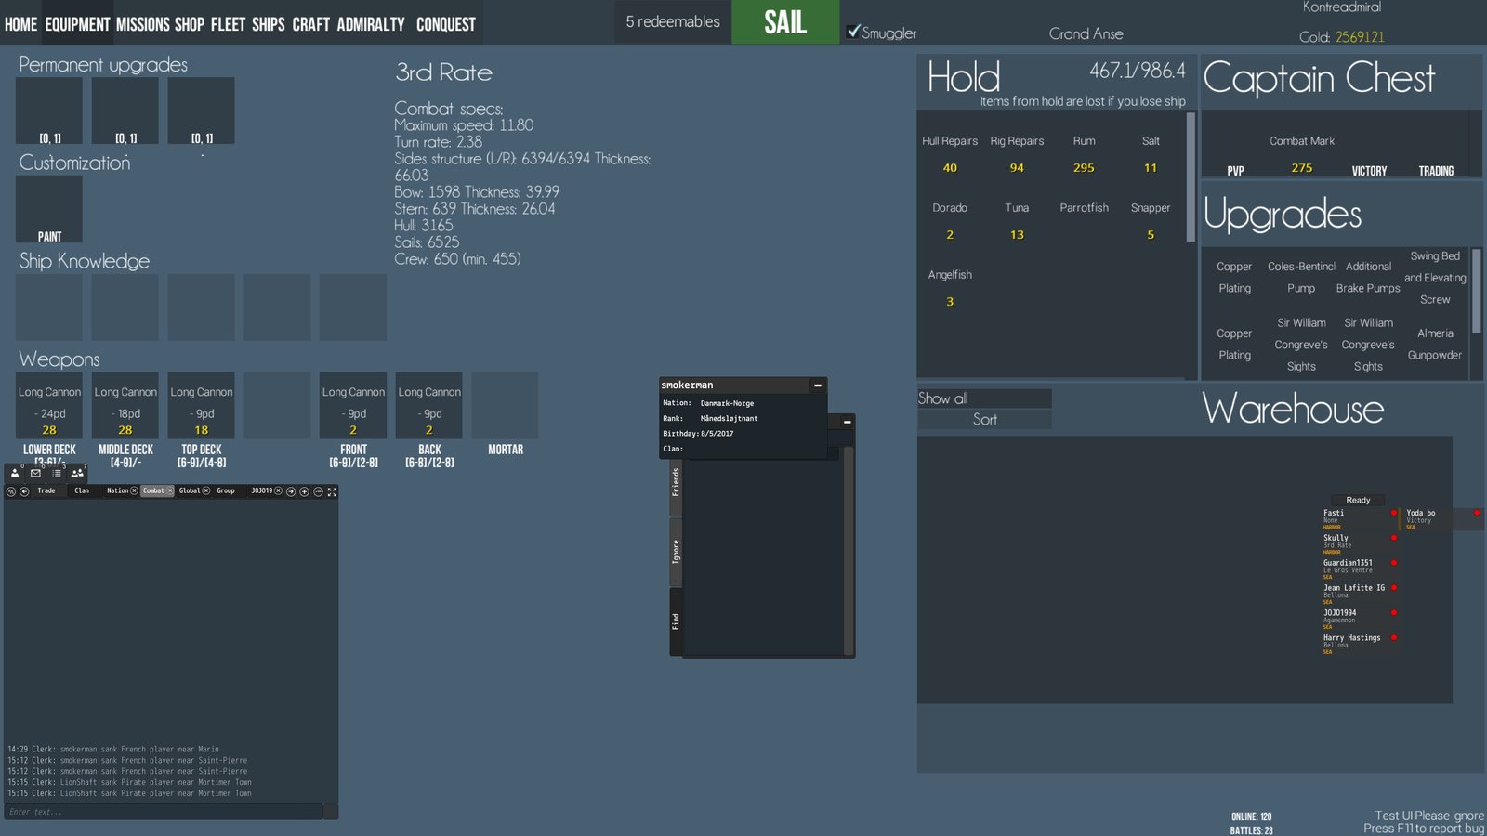
Task: Close the Nation chat tab
Action: click(x=134, y=490)
